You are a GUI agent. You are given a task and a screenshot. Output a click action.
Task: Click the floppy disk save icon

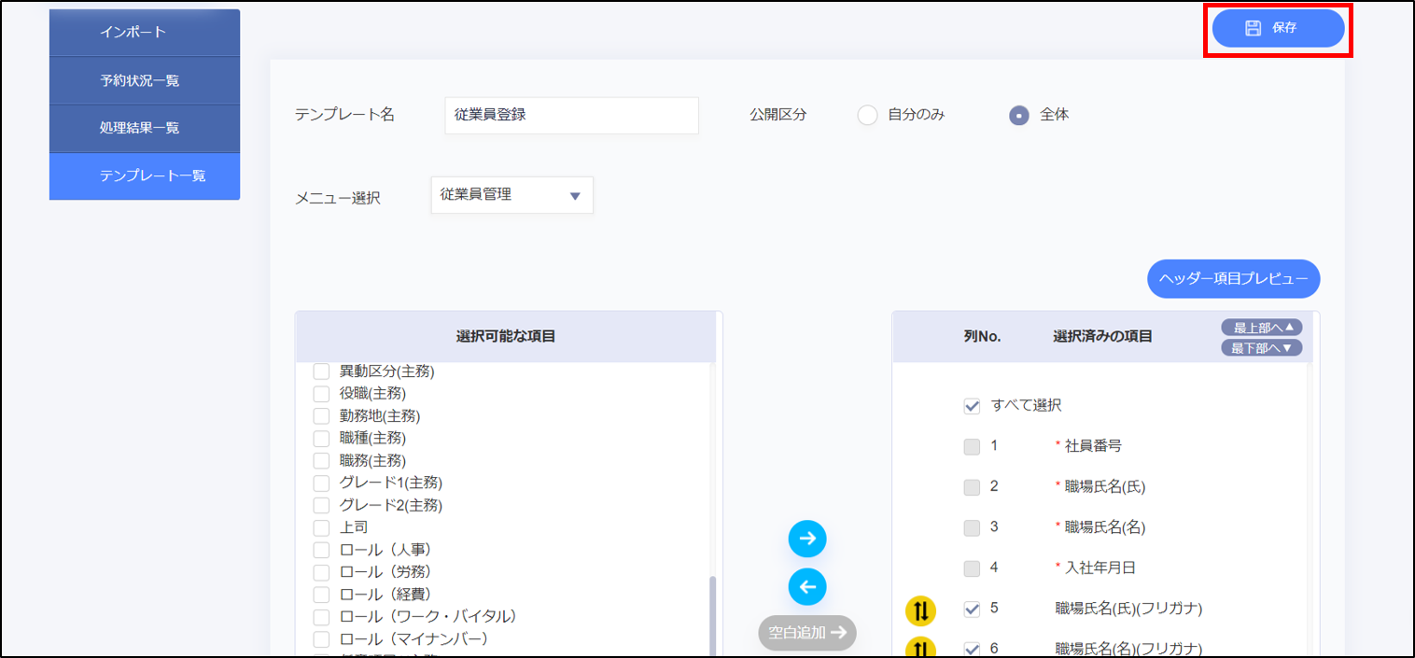click(x=1254, y=28)
